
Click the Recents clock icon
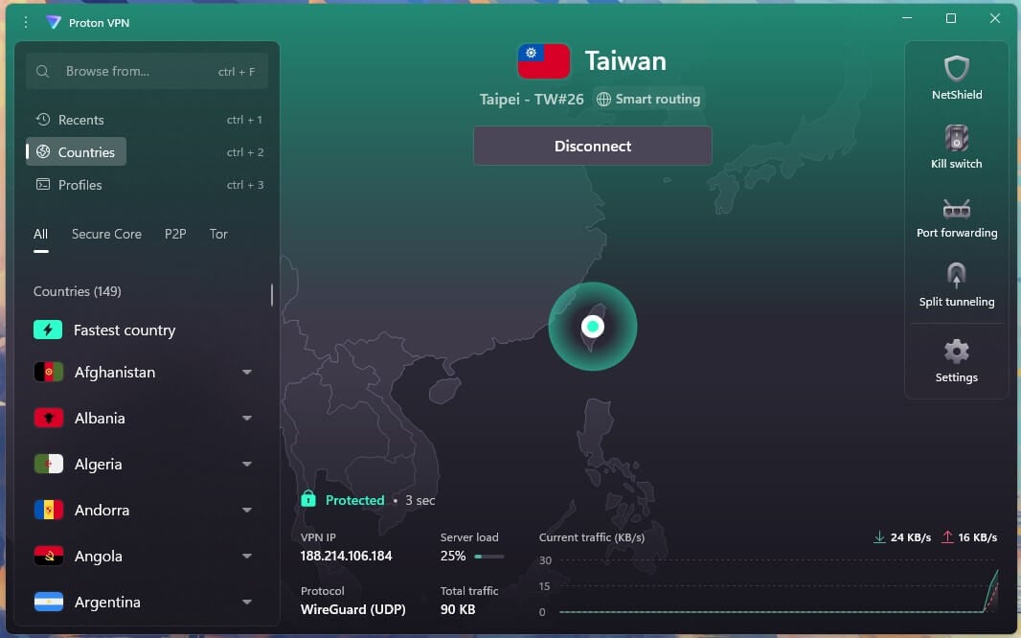tap(43, 119)
